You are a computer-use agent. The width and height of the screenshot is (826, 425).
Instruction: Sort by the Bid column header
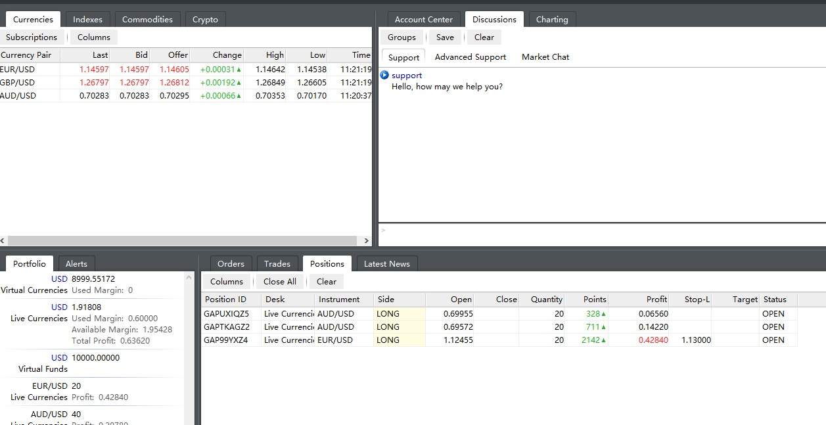pos(130,55)
